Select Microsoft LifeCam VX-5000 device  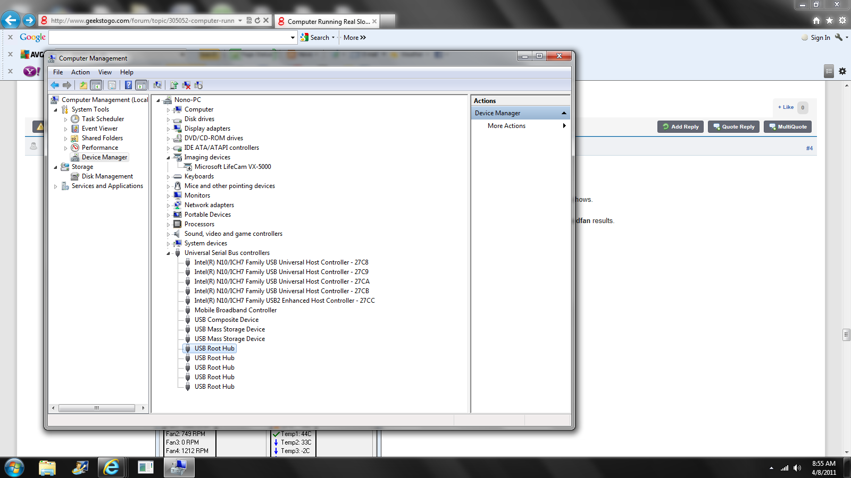coord(232,167)
